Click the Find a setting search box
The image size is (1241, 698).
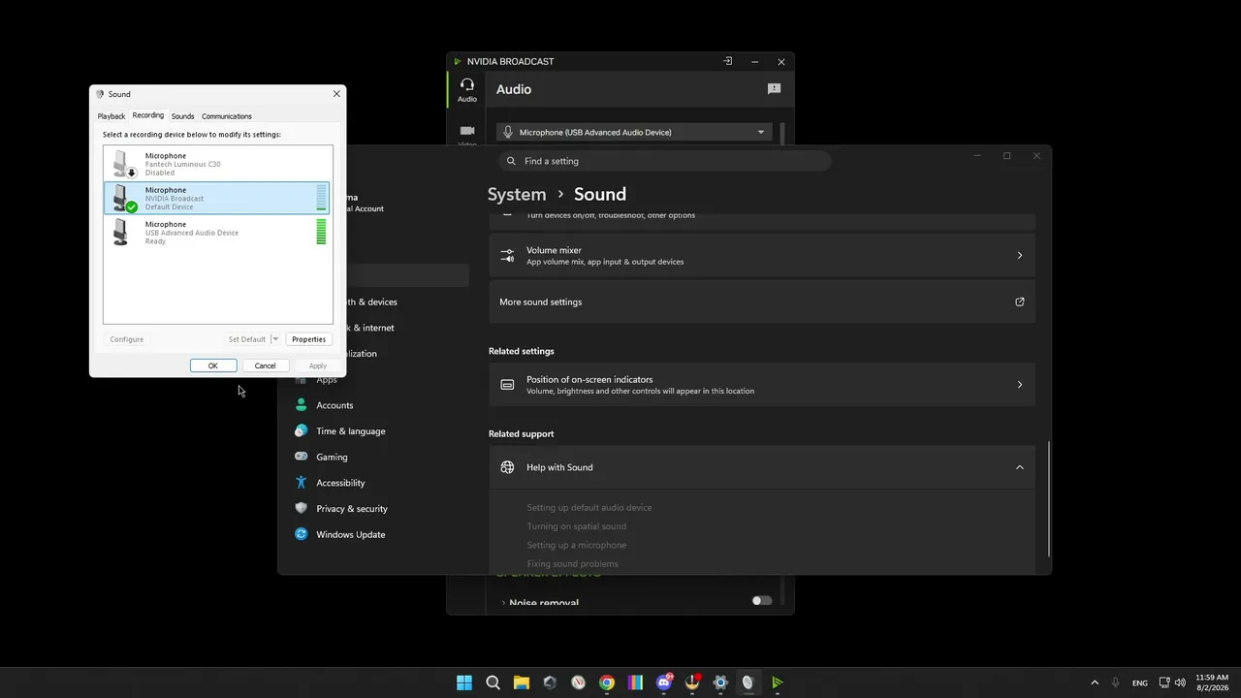click(x=665, y=161)
